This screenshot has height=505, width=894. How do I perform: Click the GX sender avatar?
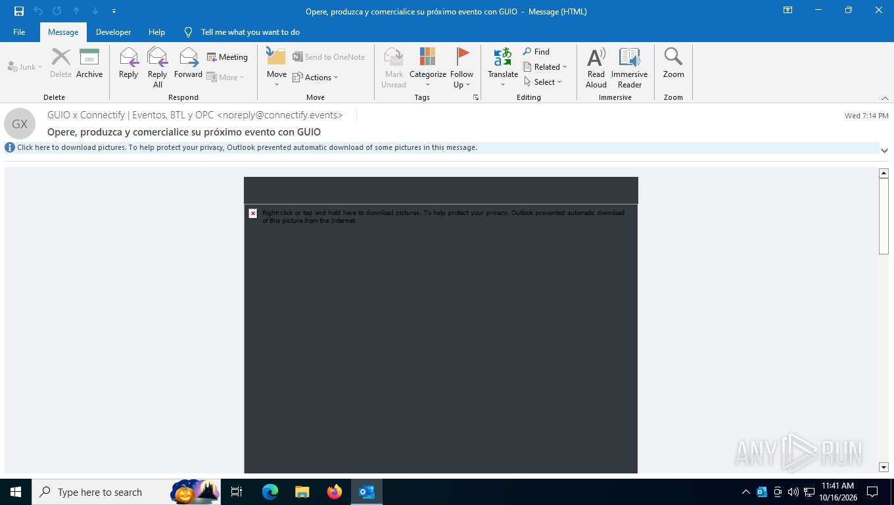[20, 124]
